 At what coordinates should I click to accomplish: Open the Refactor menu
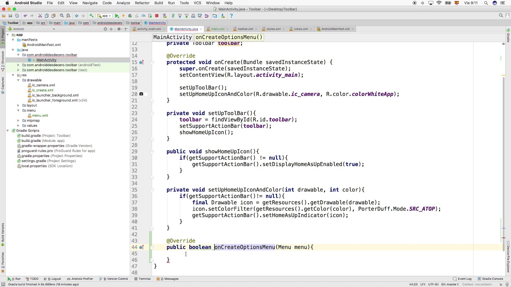tap(142, 3)
